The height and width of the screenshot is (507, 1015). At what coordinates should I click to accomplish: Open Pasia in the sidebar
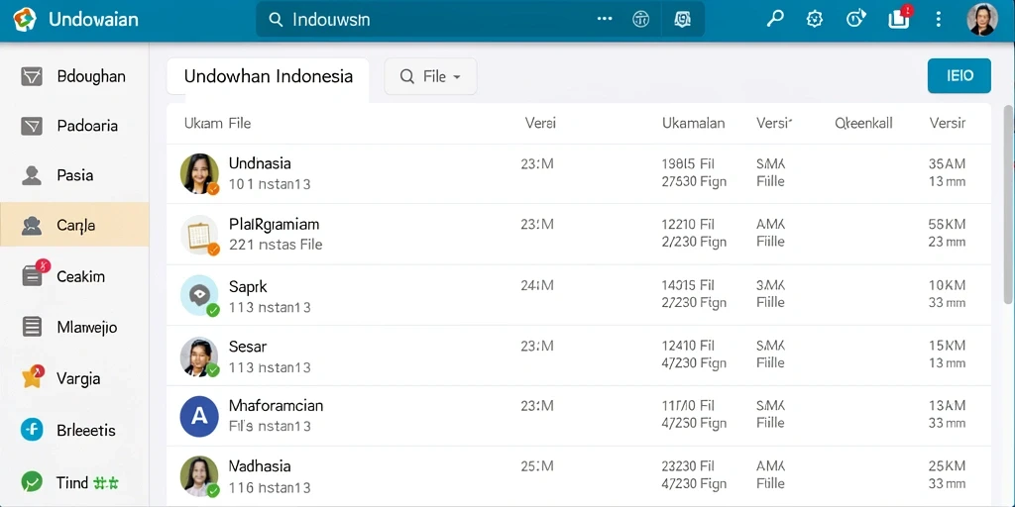point(74,175)
